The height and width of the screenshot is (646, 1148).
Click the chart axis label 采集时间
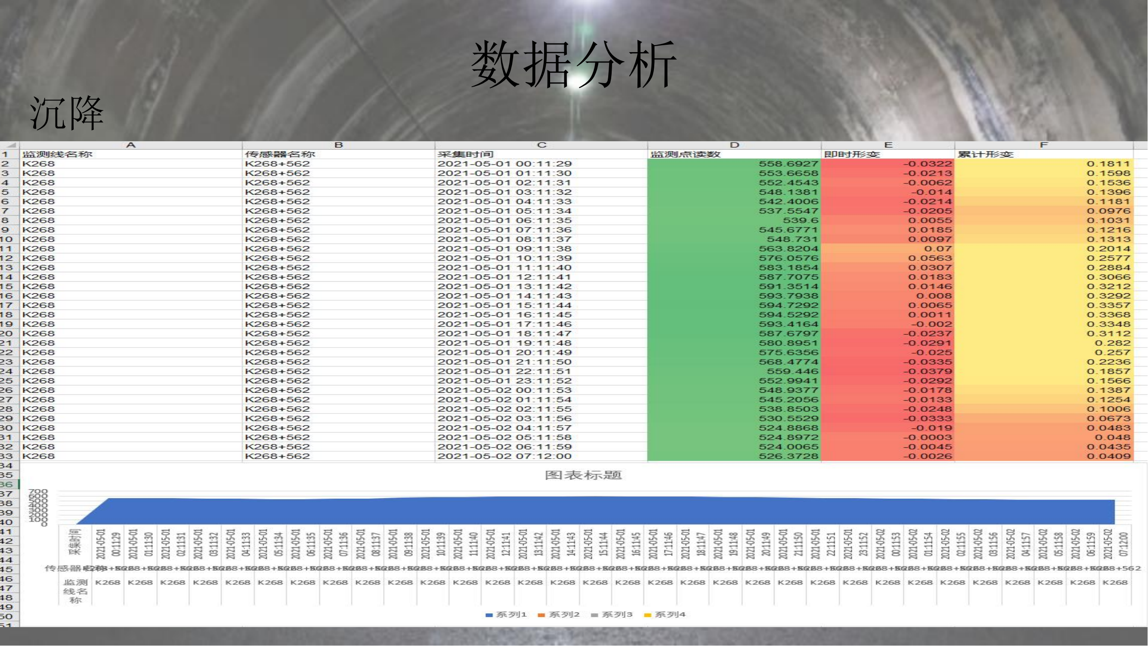[x=75, y=542]
